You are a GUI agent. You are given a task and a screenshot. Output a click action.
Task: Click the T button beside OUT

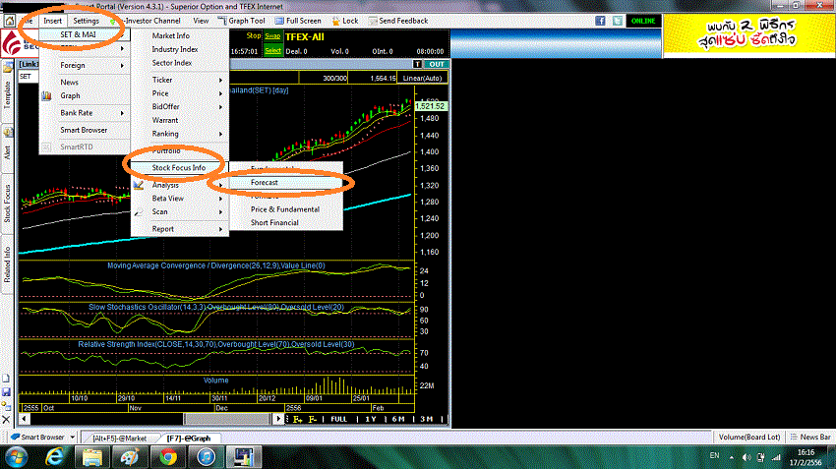[417, 64]
